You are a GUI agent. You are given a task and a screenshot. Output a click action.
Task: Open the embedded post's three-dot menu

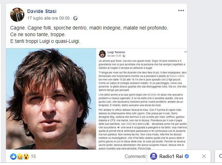pos(186,52)
